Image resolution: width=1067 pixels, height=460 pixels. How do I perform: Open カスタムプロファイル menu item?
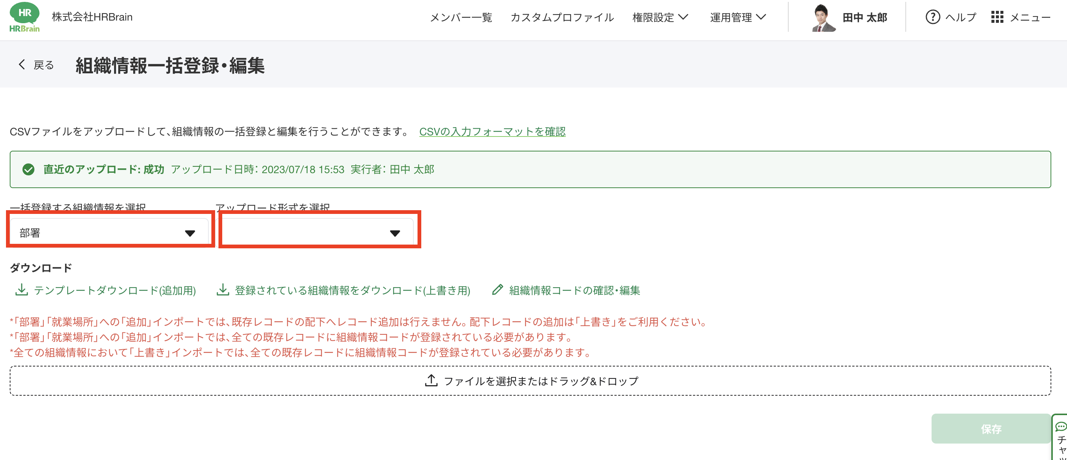[562, 17]
